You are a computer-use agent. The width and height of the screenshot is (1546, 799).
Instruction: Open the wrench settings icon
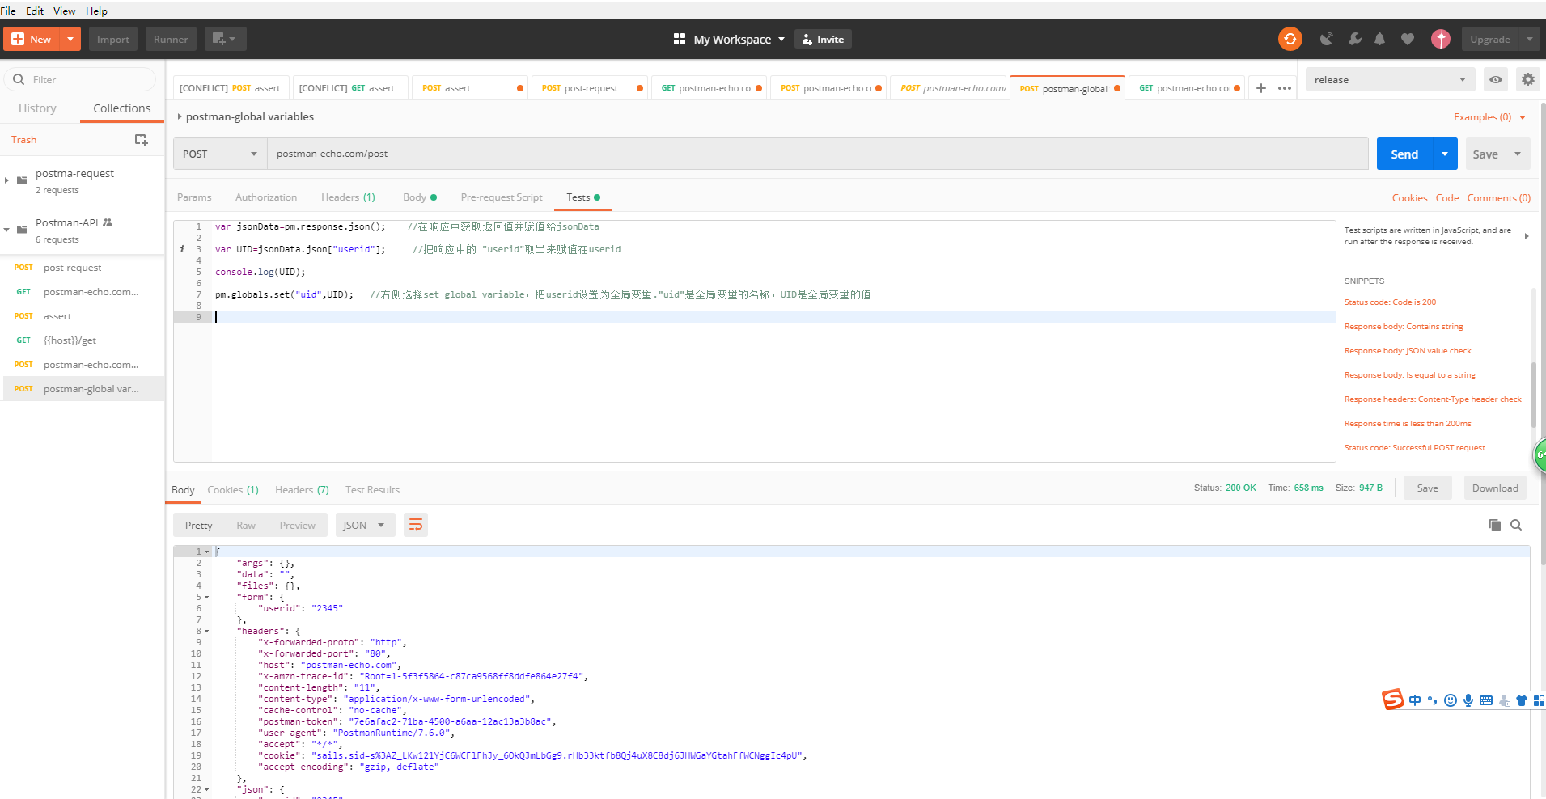[x=1355, y=39]
